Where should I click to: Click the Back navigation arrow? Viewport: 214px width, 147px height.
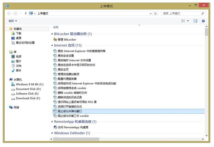click(x=9, y=13)
